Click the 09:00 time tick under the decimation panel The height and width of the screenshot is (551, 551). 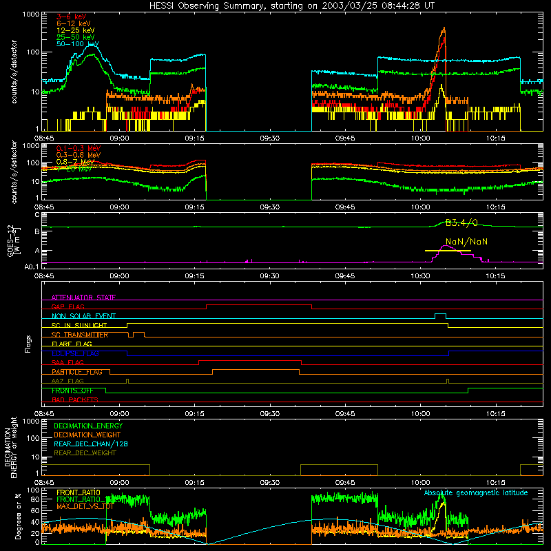(119, 483)
